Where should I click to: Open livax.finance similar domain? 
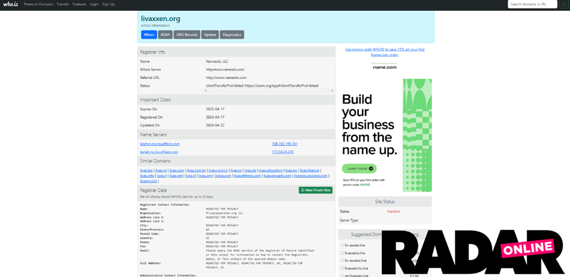[x=310, y=171]
